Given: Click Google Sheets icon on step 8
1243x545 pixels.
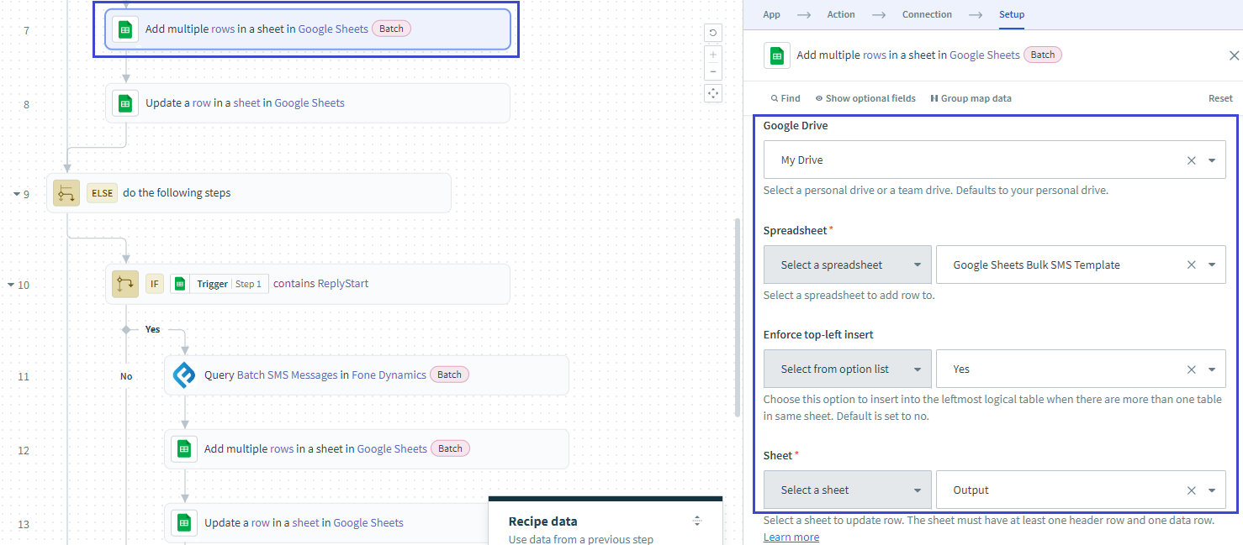Looking at the screenshot, I should point(125,103).
